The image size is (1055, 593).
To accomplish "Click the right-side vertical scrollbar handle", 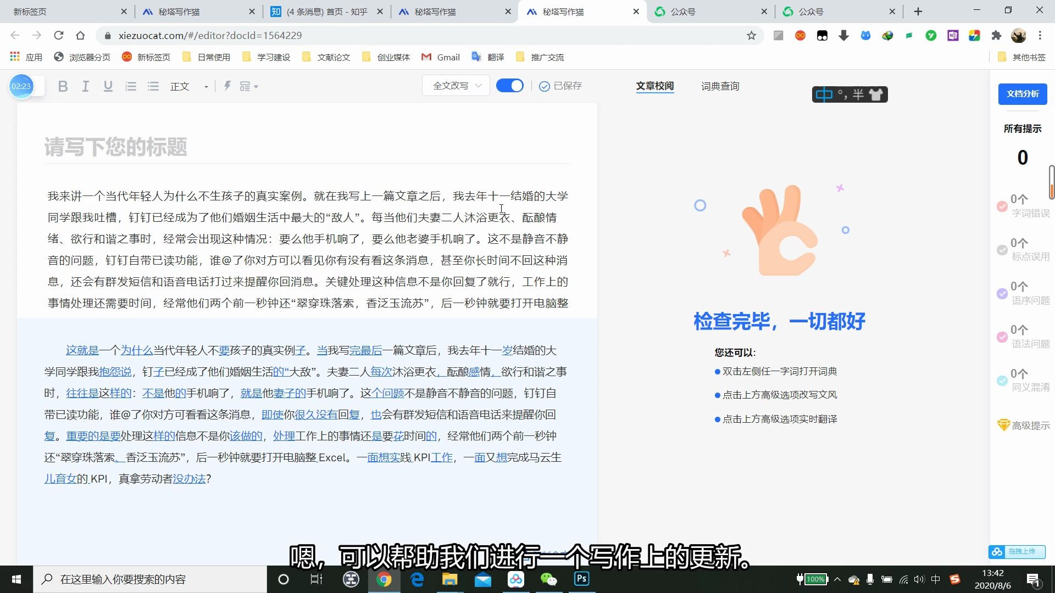I will (x=1051, y=181).
